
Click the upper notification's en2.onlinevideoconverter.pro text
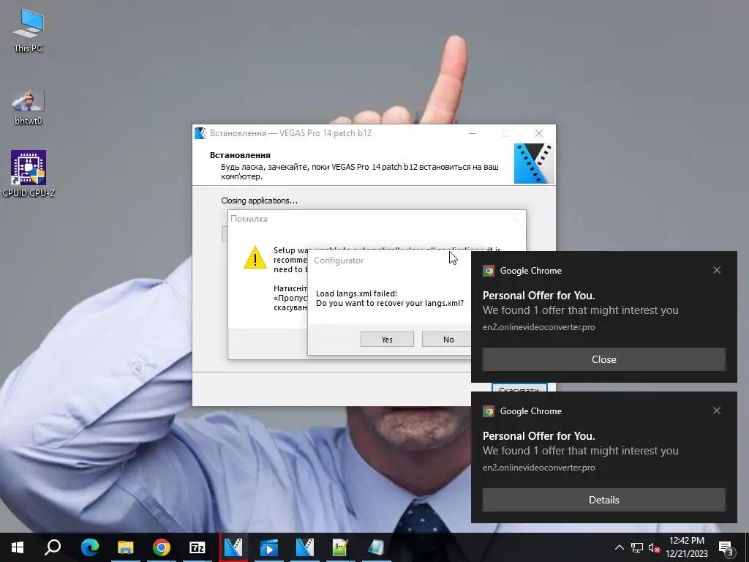pos(539,327)
